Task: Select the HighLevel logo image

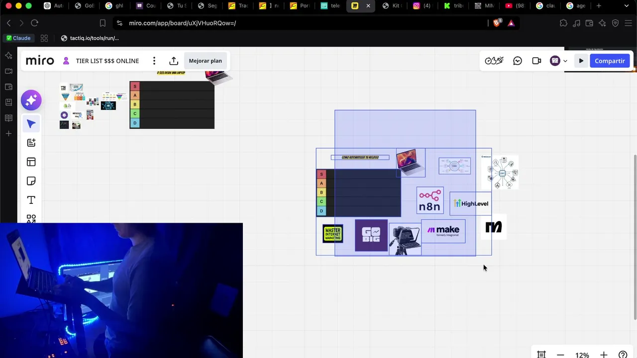Action: click(x=471, y=203)
